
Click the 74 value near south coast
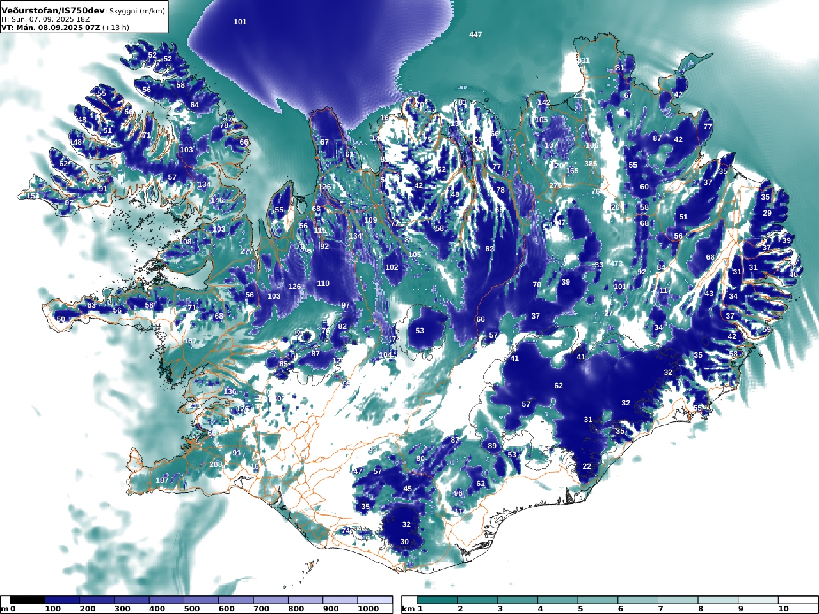[346, 531]
